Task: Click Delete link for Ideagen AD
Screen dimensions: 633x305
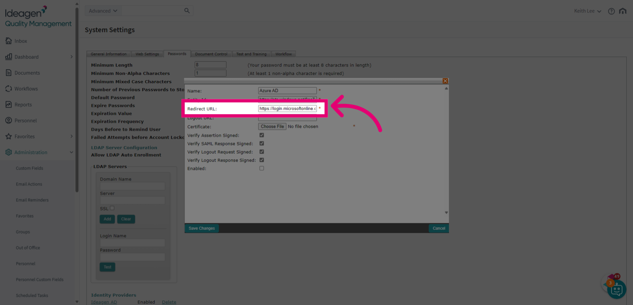Action: point(169,302)
